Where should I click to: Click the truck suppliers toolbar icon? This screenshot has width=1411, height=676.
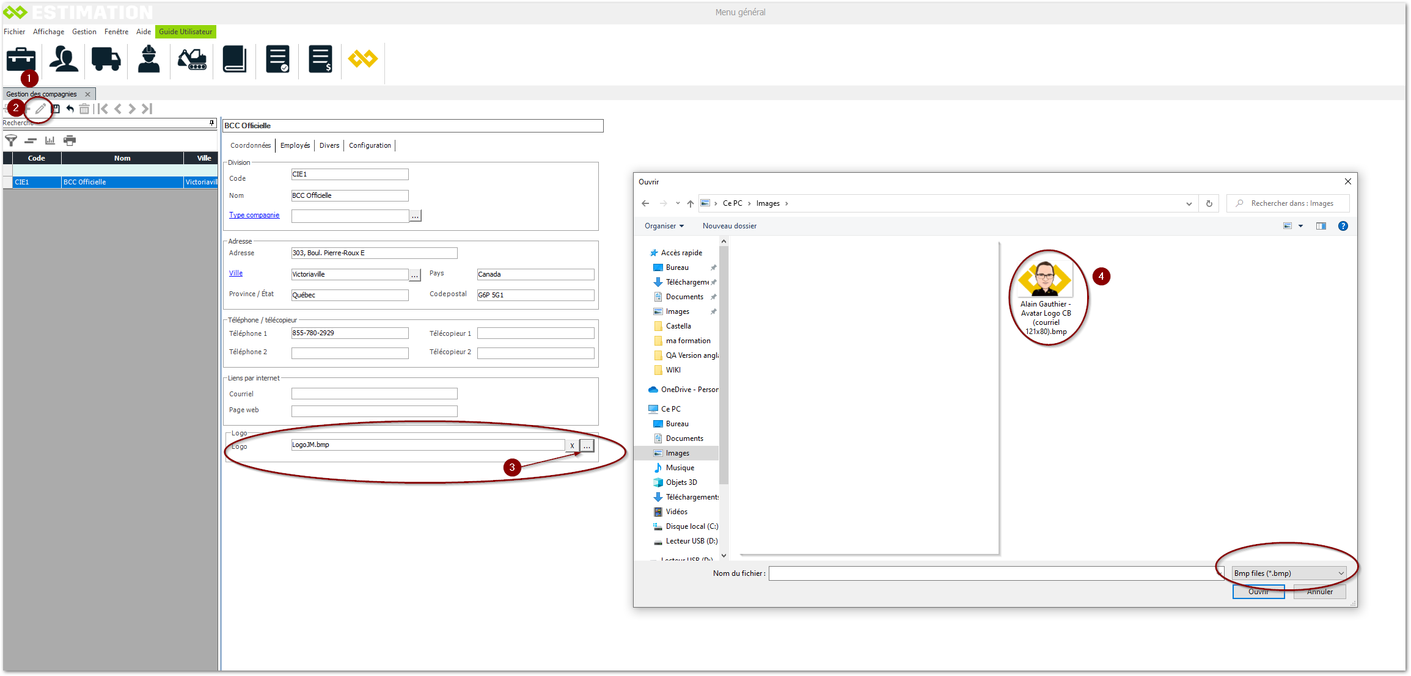106,60
